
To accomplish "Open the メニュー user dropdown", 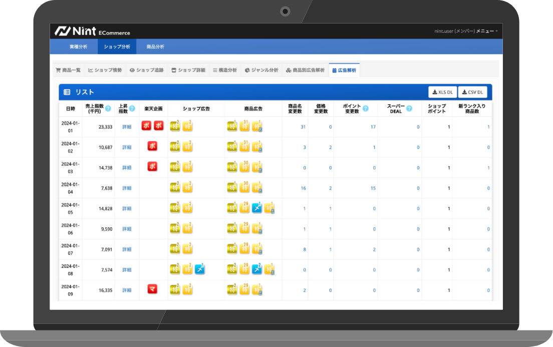I will (x=486, y=31).
